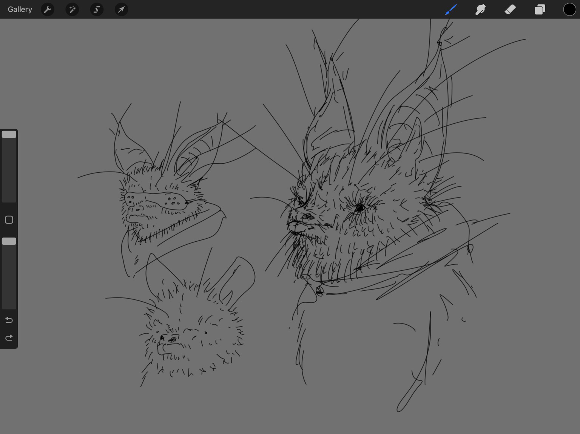
Task: Activate the Selection tool
Action: coord(97,9)
